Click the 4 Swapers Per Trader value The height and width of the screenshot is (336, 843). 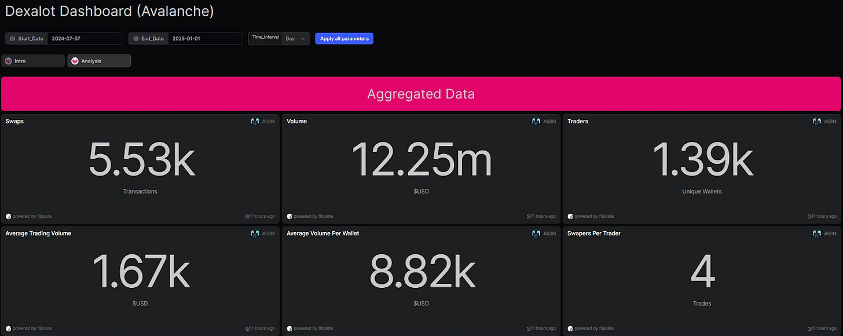point(702,272)
